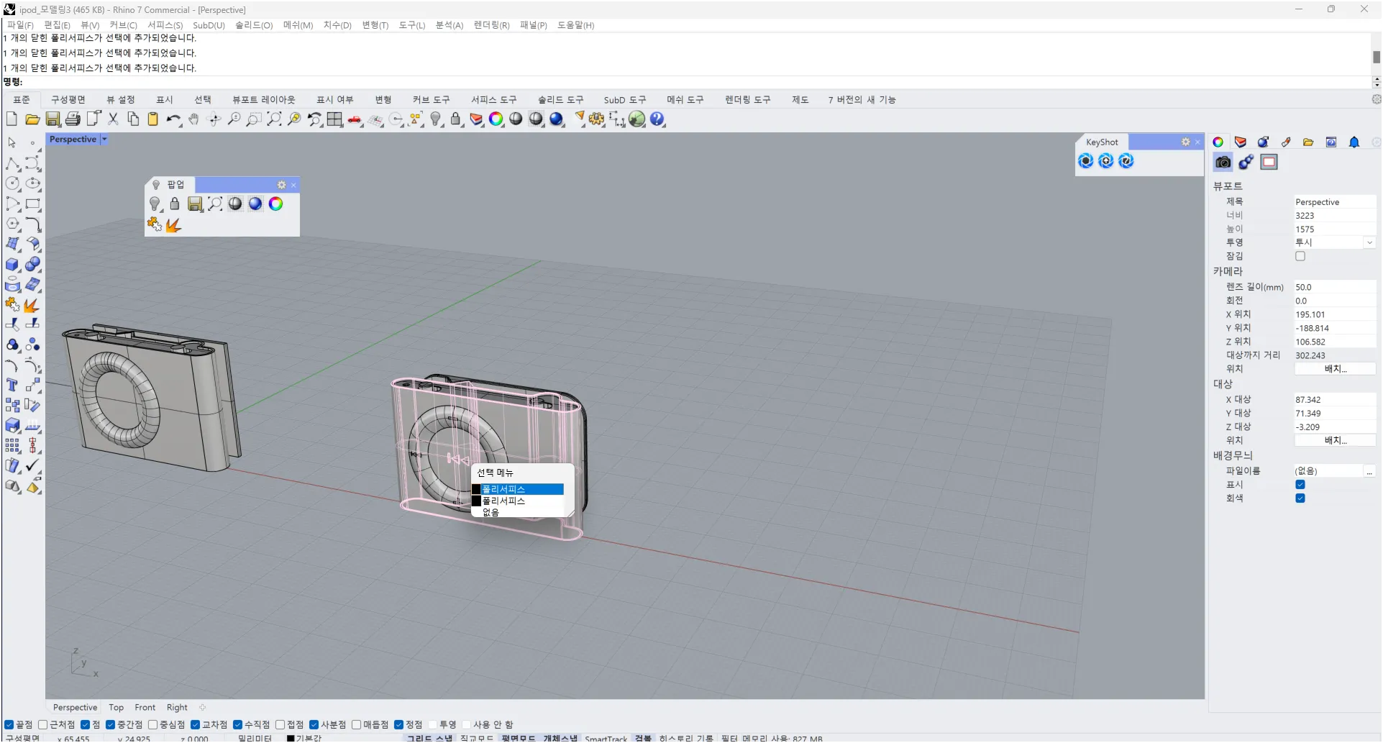Toggle the 수직점 osnap checkbox
The image size is (1383, 743).
[237, 725]
